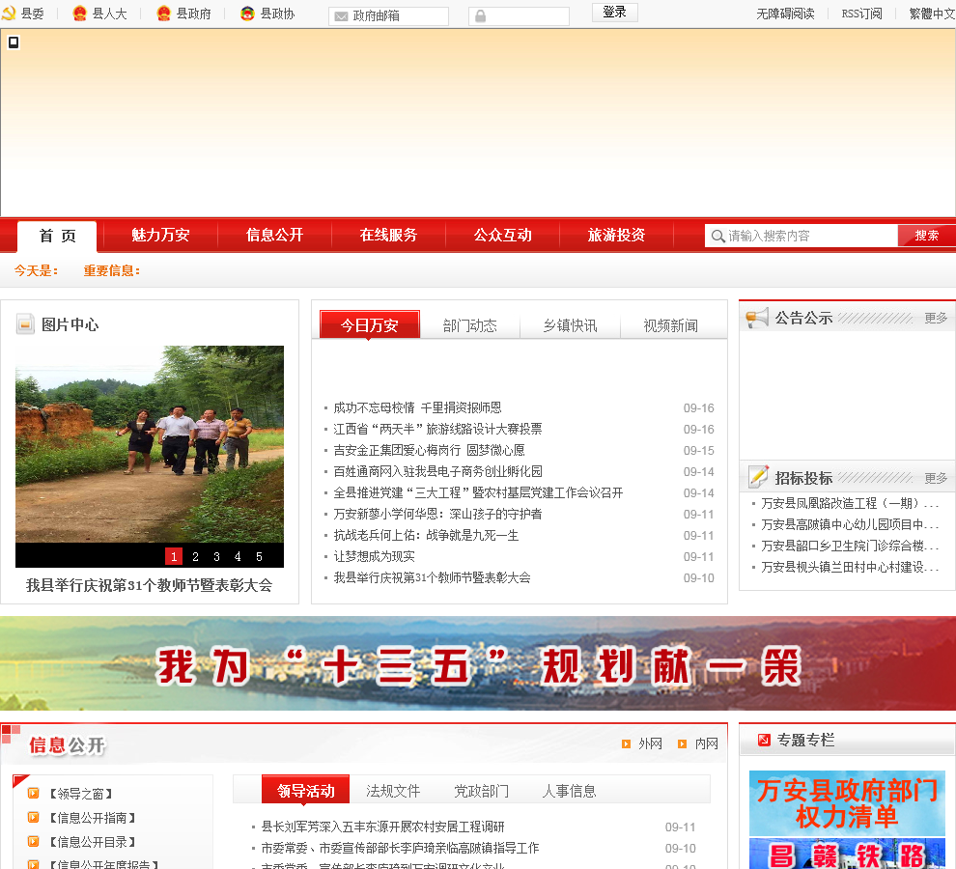The image size is (956, 869).
Task: Click the 县委 party emblem icon
Action: (x=10, y=14)
